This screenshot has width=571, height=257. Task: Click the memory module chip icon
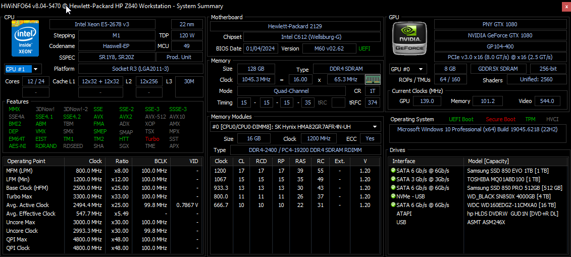(x=372, y=79)
